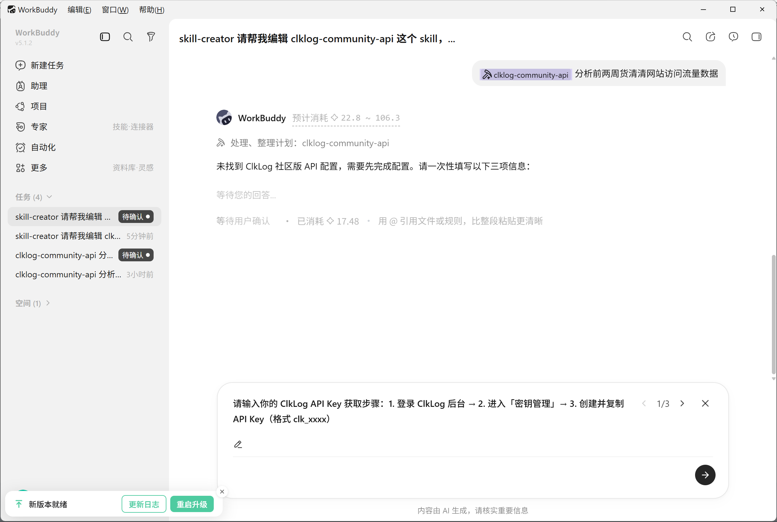Open skill-creator task from 5分钟前

(x=84, y=236)
